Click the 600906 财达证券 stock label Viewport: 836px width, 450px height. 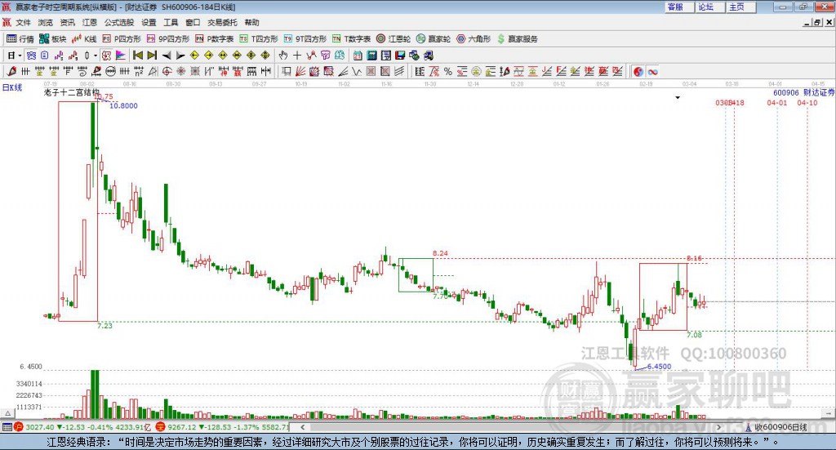pyautogui.click(x=804, y=93)
